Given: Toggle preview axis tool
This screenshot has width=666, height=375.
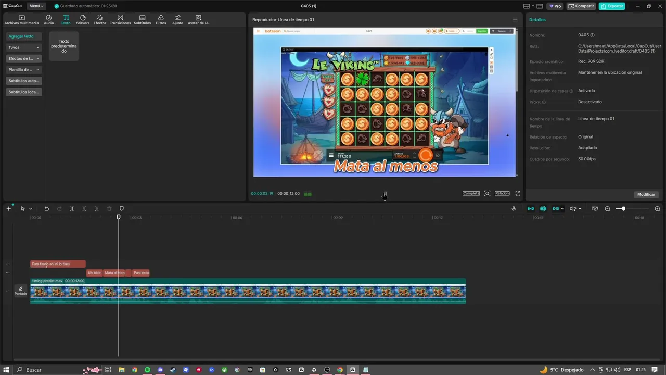Looking at the screenshot, I should pos(573,209).
